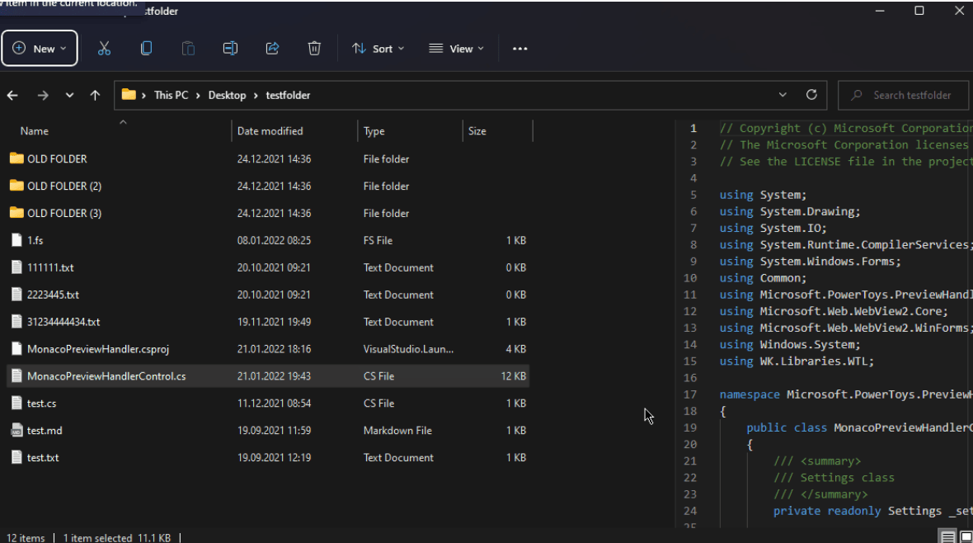Sort by Date modified column header
973x543 pixels.
(x=270, y=131)
